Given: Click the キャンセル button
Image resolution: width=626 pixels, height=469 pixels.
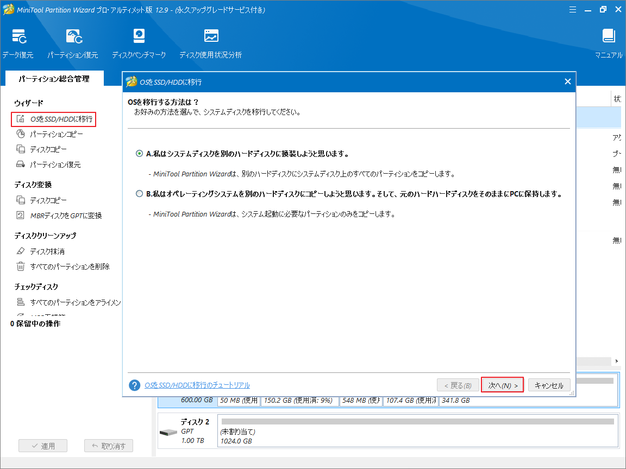Looking at the screenshot, I should (549, 385).
